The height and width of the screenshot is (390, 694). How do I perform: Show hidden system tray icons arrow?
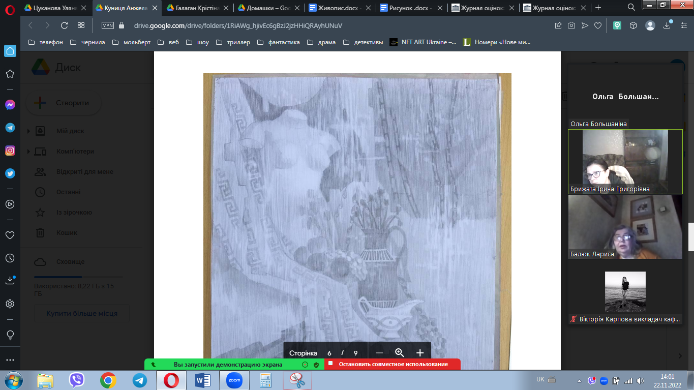pyautogui.click(x=579, y=380)
